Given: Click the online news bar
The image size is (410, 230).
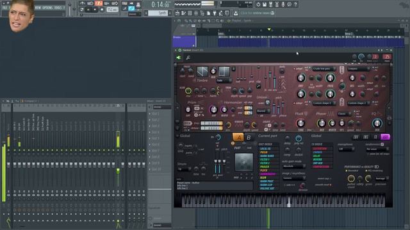Looking at the screenshot, I should pos(258,13).
